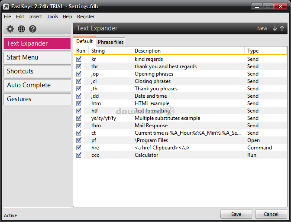Select the Default tab

pos(84,42)
